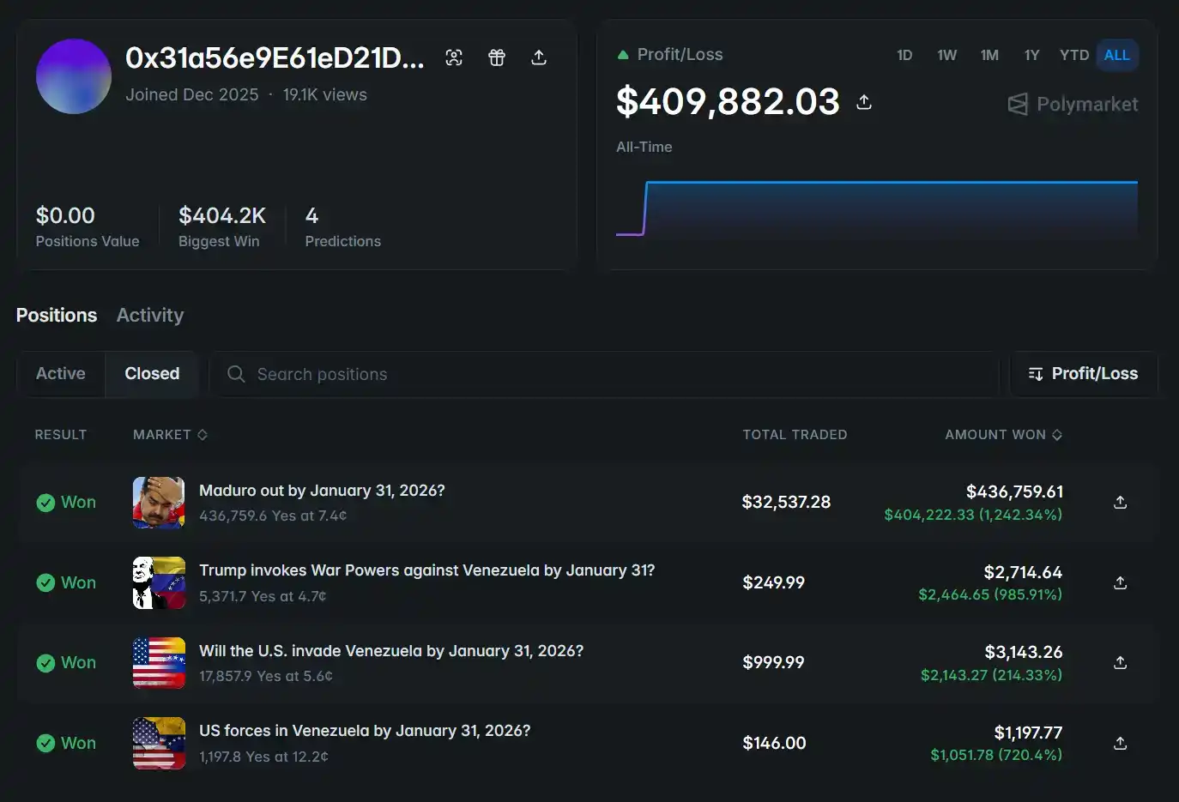Open the Profit/Loss sort dropdown

pos(1083,374)
